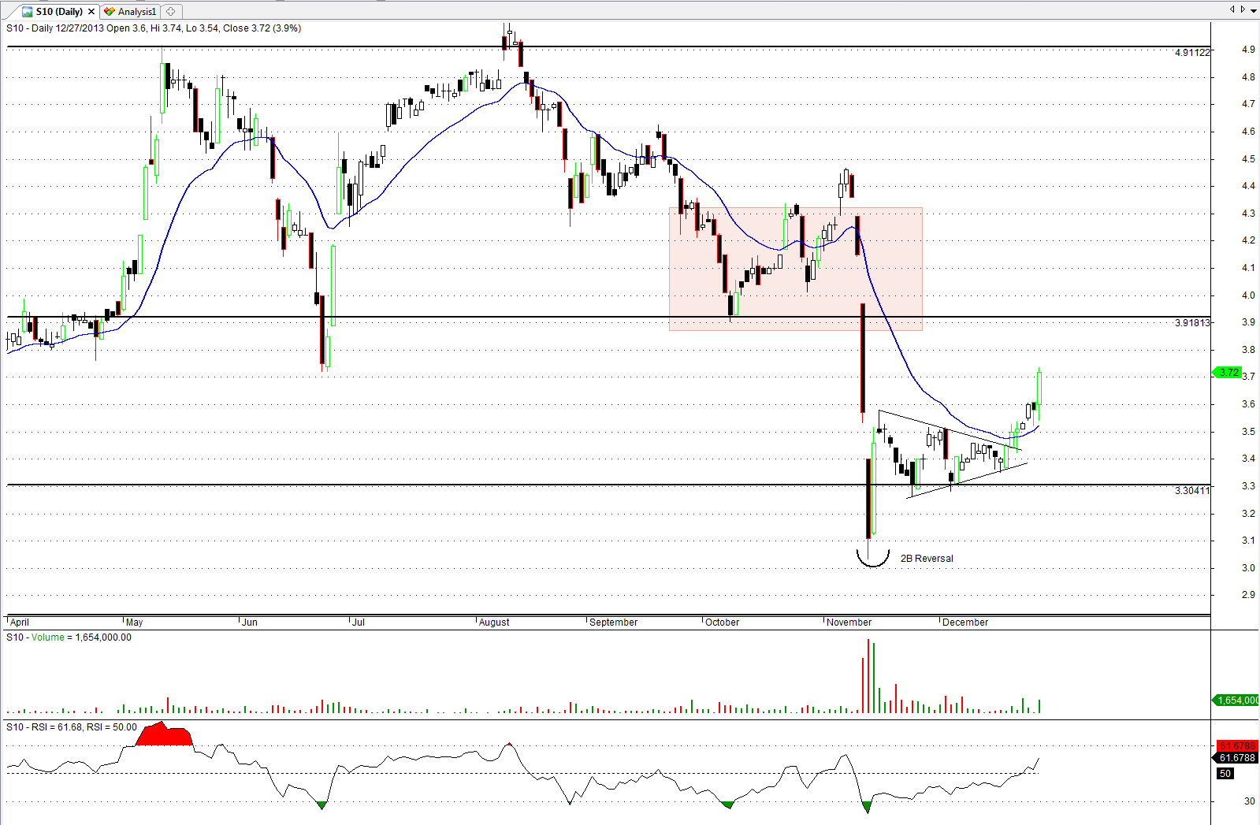The height and width of the screenshot is (825, 1260).
Task: Click the August label on the time axis
Action: [x=494, y=622]
